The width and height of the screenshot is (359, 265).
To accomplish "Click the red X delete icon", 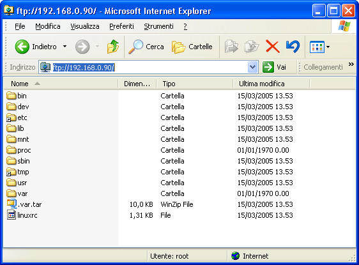I will pos(273,47).
